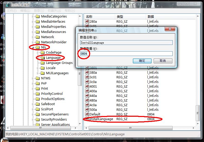Click the string icon beside Default value
204x142 pixels.
click(87, 114)
